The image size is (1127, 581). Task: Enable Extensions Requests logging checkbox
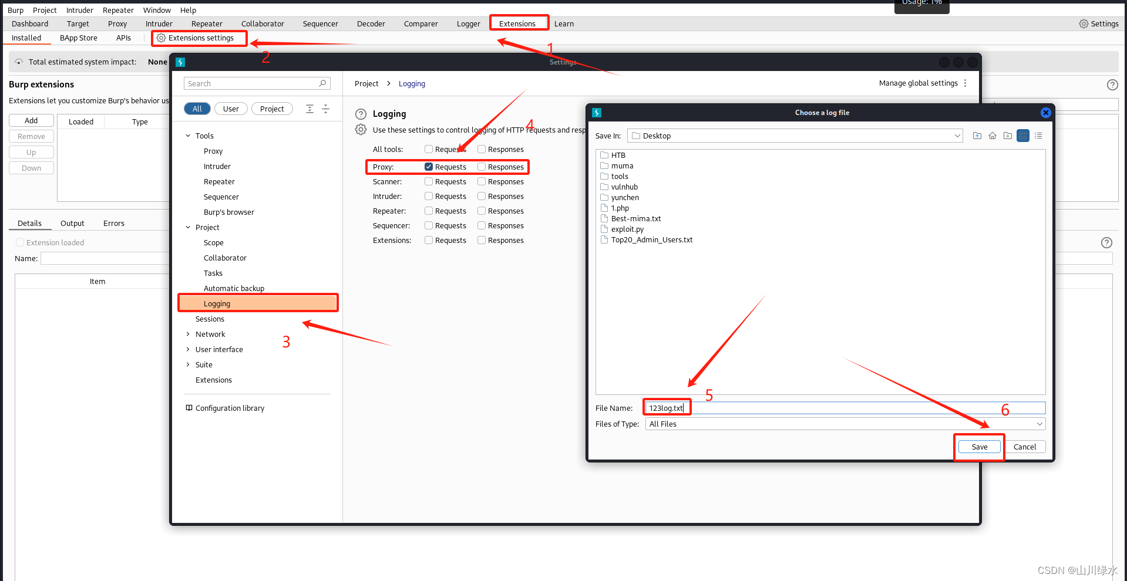pos(429,240)
